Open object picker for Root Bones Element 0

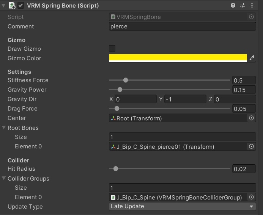pyautogui.click(x=251, y=146)
